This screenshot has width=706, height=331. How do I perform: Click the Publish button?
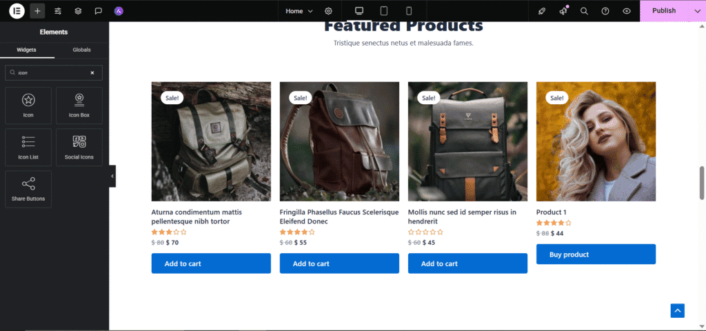pos(664,11)
